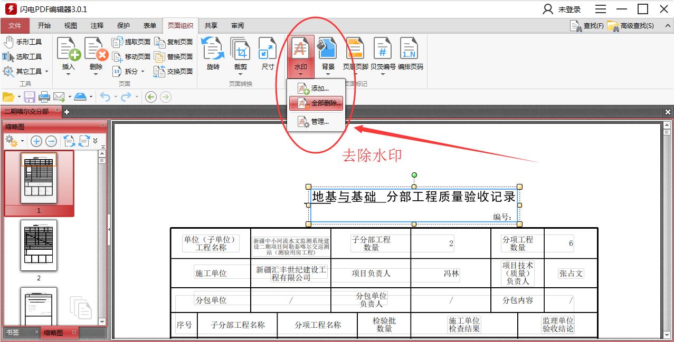The width and height of the screenshot is (674, 342).
Task: Click the 查找(F) find button
Action: pyautogui.click(x=587, y=25)
